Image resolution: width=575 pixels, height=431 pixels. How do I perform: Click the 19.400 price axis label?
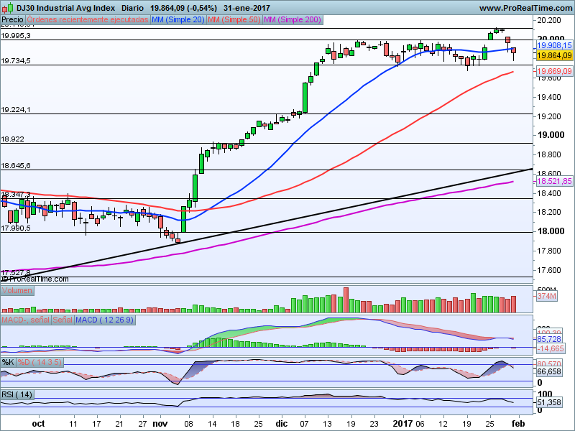549,97
